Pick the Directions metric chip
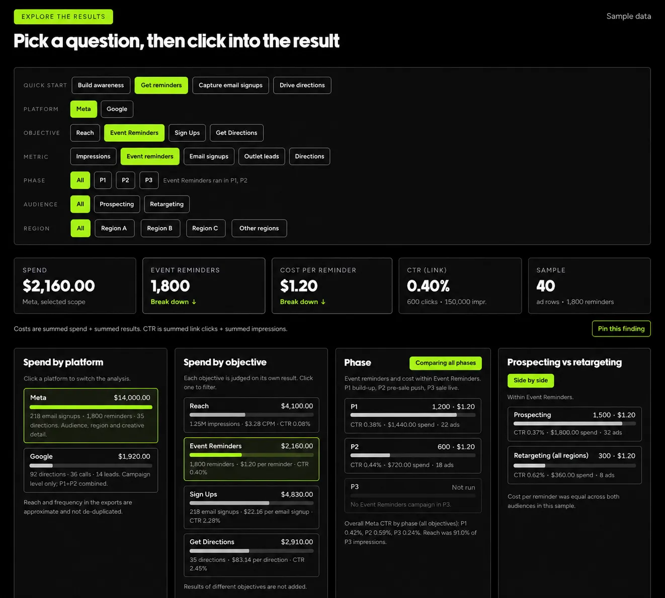 [309, 156]
